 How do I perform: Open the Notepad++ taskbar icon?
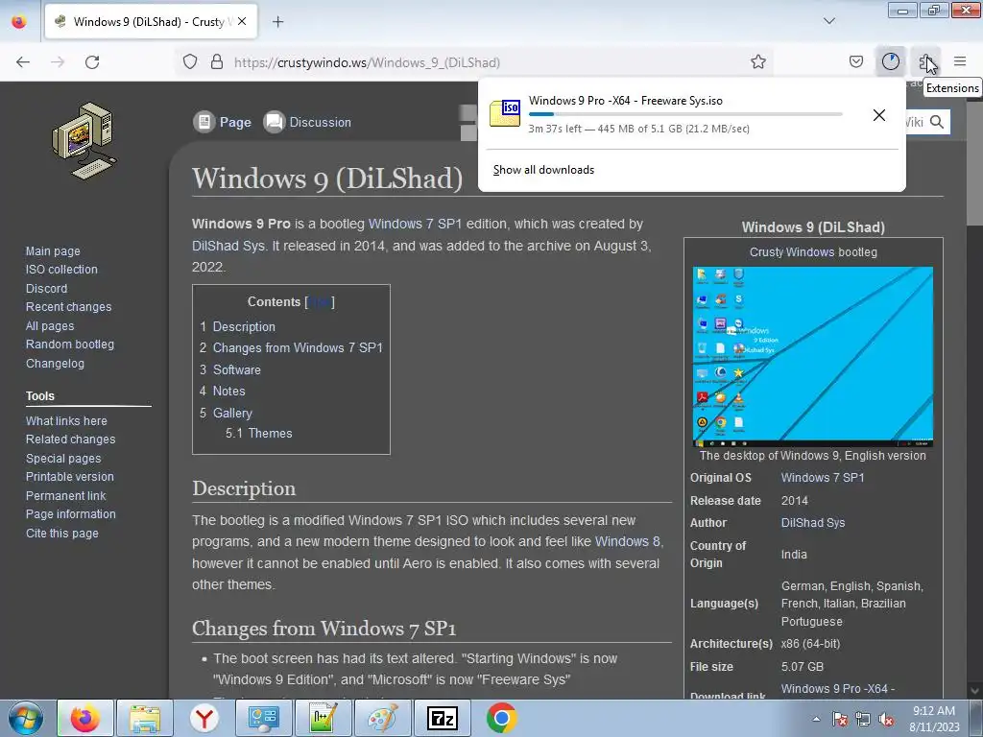323,718
